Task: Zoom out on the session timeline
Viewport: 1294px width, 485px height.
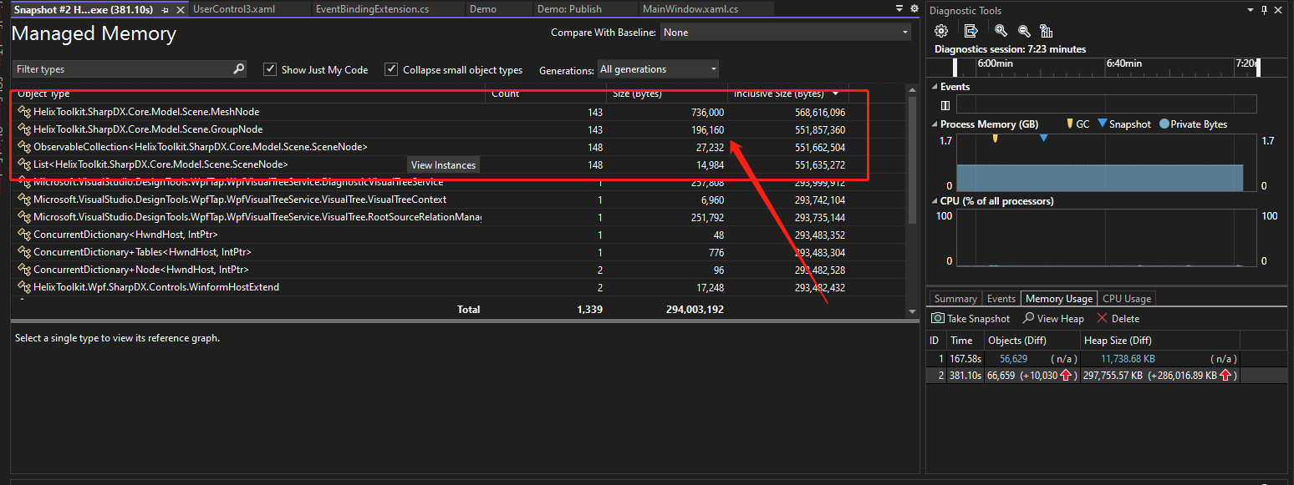Action: [x=1023, y=30]
